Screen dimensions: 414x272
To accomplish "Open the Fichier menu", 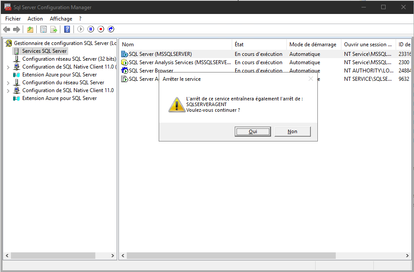I will click(13, 19).
